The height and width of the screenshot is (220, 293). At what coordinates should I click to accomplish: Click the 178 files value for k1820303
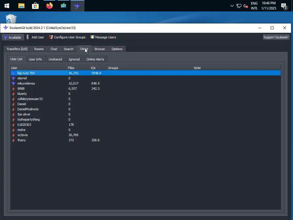click(x=71, y=125)
